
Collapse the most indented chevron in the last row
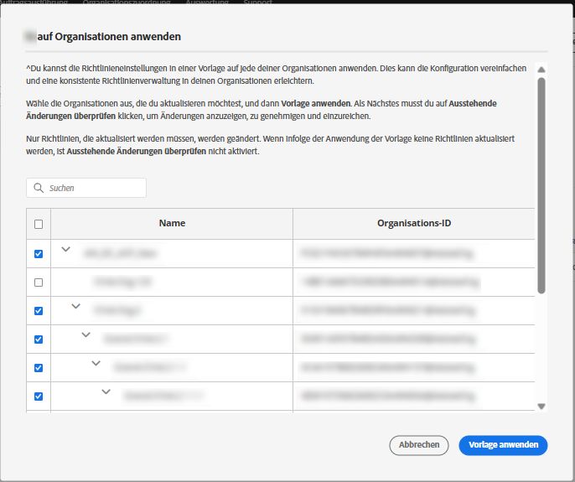(x=106, y=391)
